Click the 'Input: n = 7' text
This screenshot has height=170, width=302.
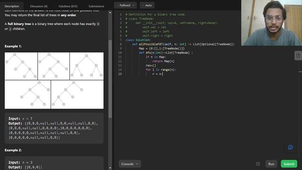point(20,119)
